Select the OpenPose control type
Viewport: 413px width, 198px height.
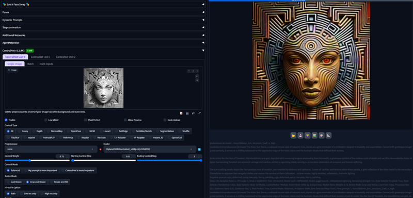click(x=74, y=131)
